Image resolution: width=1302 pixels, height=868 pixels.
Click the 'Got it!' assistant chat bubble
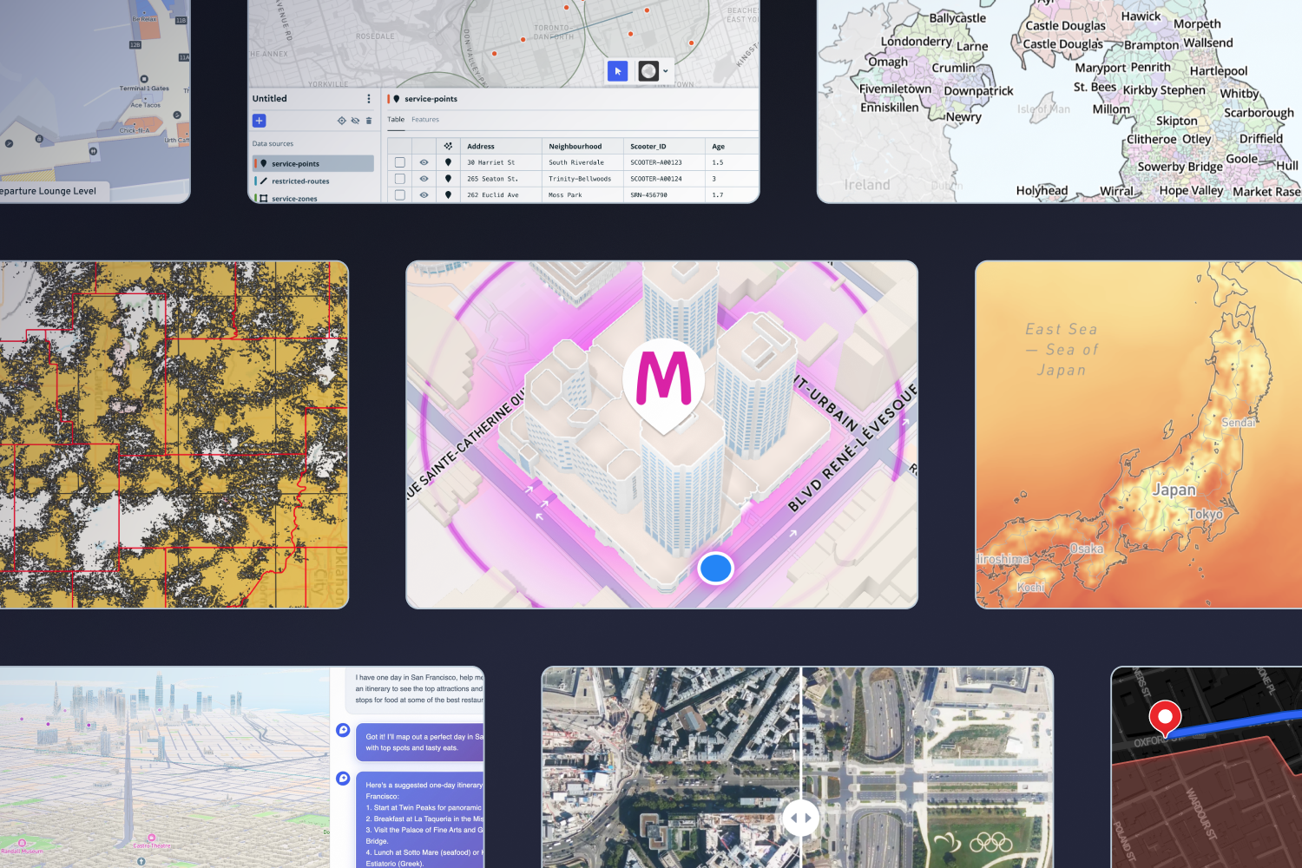[x=420, y=742]
